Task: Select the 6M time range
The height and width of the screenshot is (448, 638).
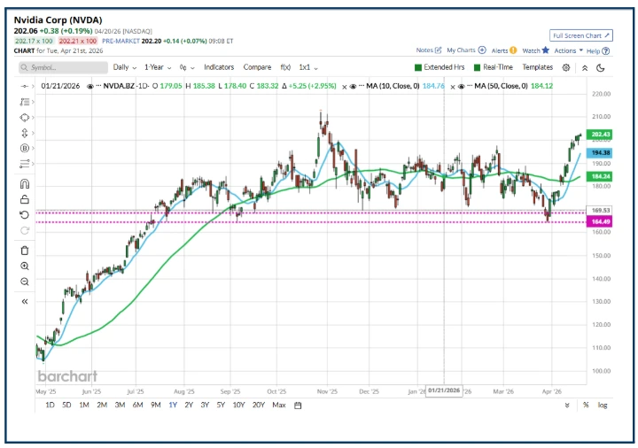Action: [x=137, y=405]
